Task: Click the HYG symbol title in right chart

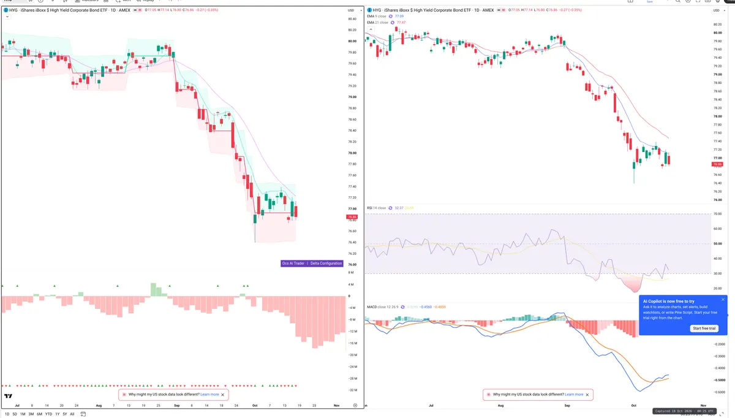Action: (x=434, y=10)
